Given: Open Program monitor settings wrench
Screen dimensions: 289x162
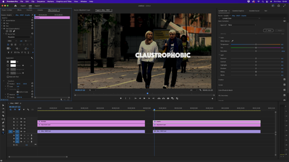Looking at the screenshot, I should pyautogui.click(x=200, y=90).
